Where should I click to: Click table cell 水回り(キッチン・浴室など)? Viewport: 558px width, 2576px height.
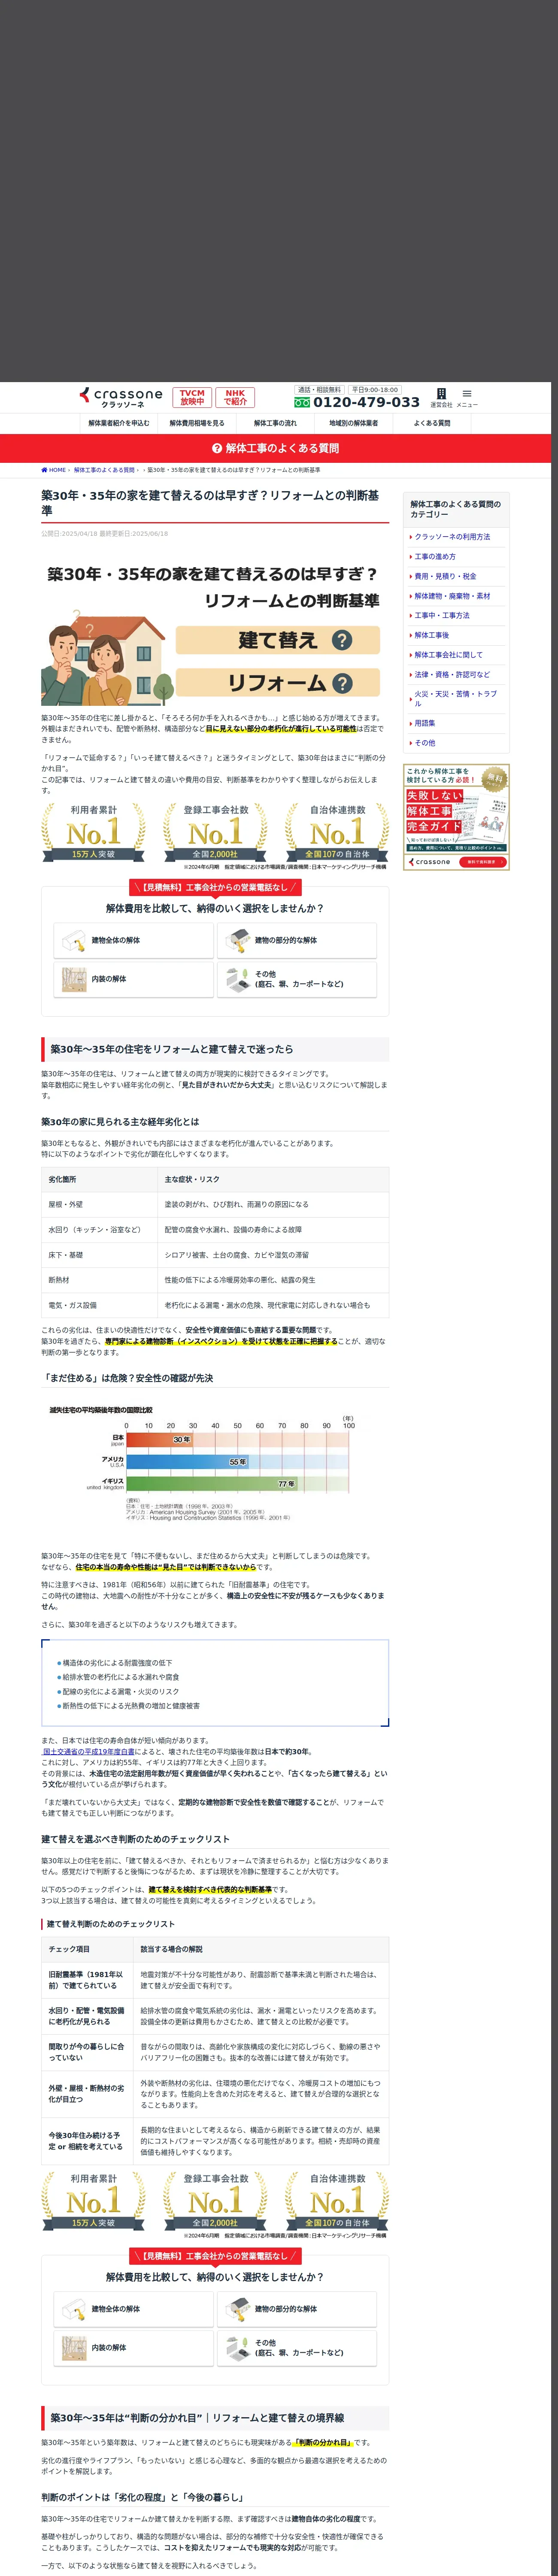point(99,1229)
